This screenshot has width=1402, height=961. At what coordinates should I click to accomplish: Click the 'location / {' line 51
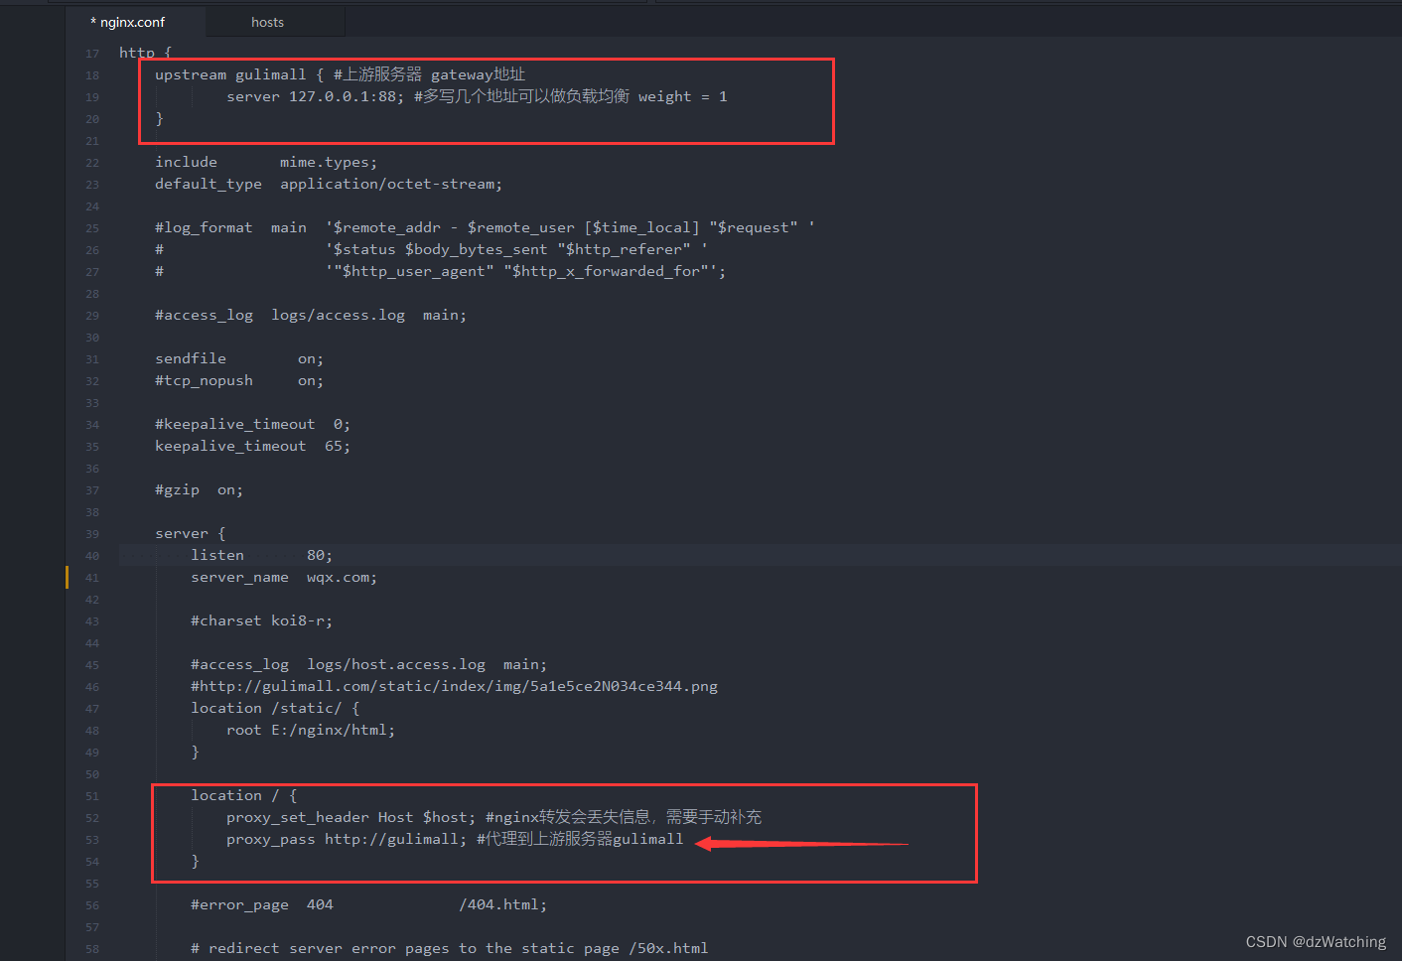[244, 795]
